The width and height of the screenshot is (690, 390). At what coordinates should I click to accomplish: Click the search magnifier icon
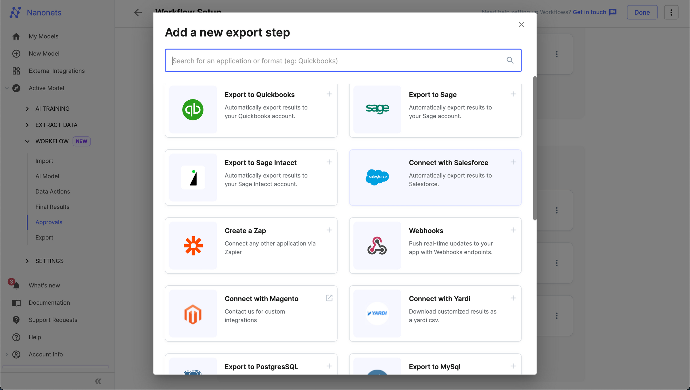point(510,60)
